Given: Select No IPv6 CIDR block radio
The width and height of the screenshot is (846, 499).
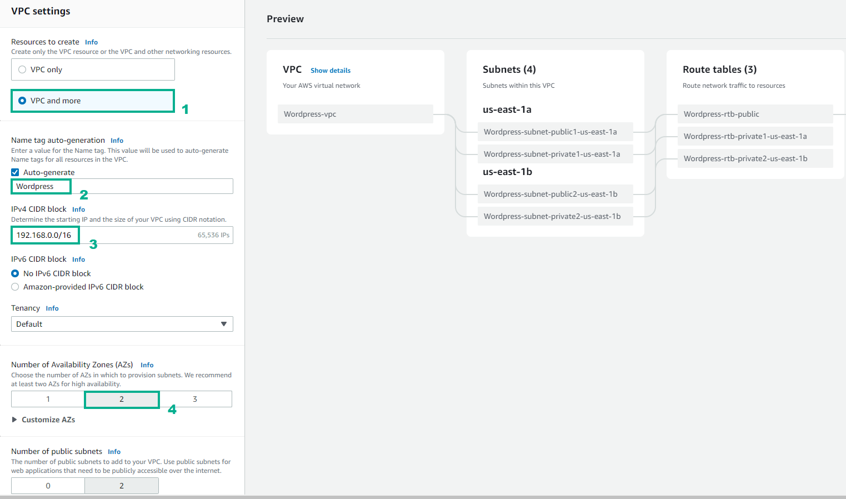Looking at the screenshot, I should [16, 273].
